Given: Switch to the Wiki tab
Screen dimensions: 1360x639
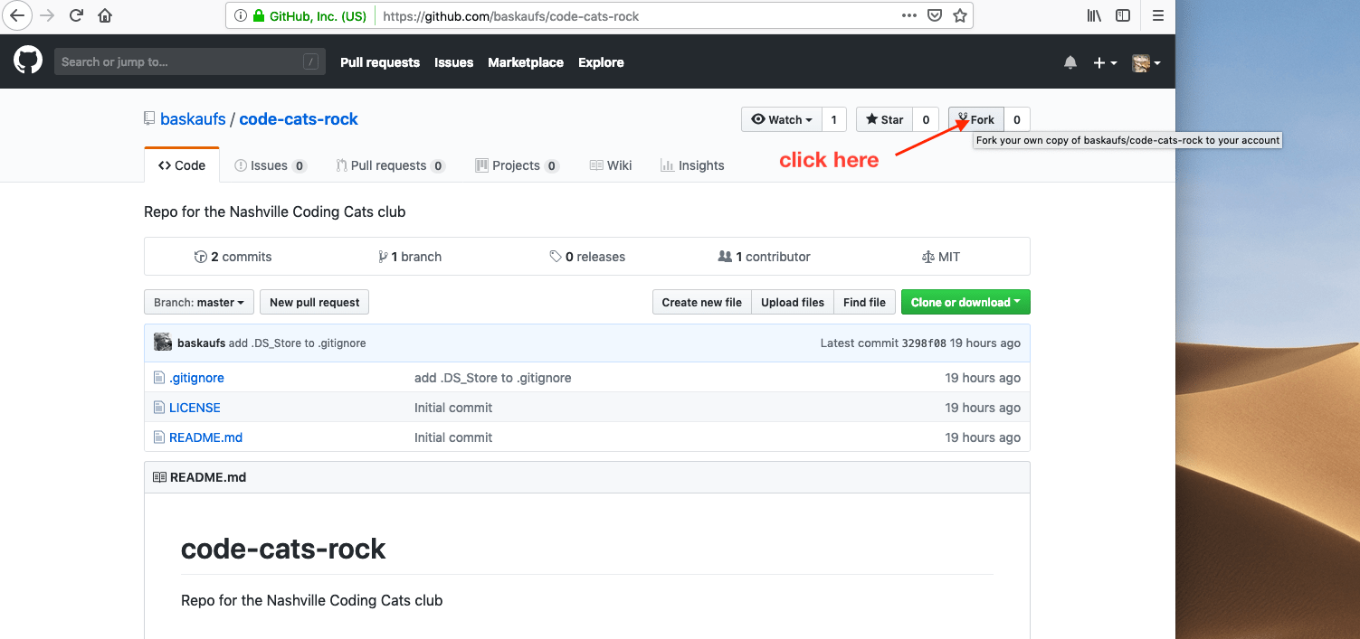Looking at the screenshot, I should [611, 165].
